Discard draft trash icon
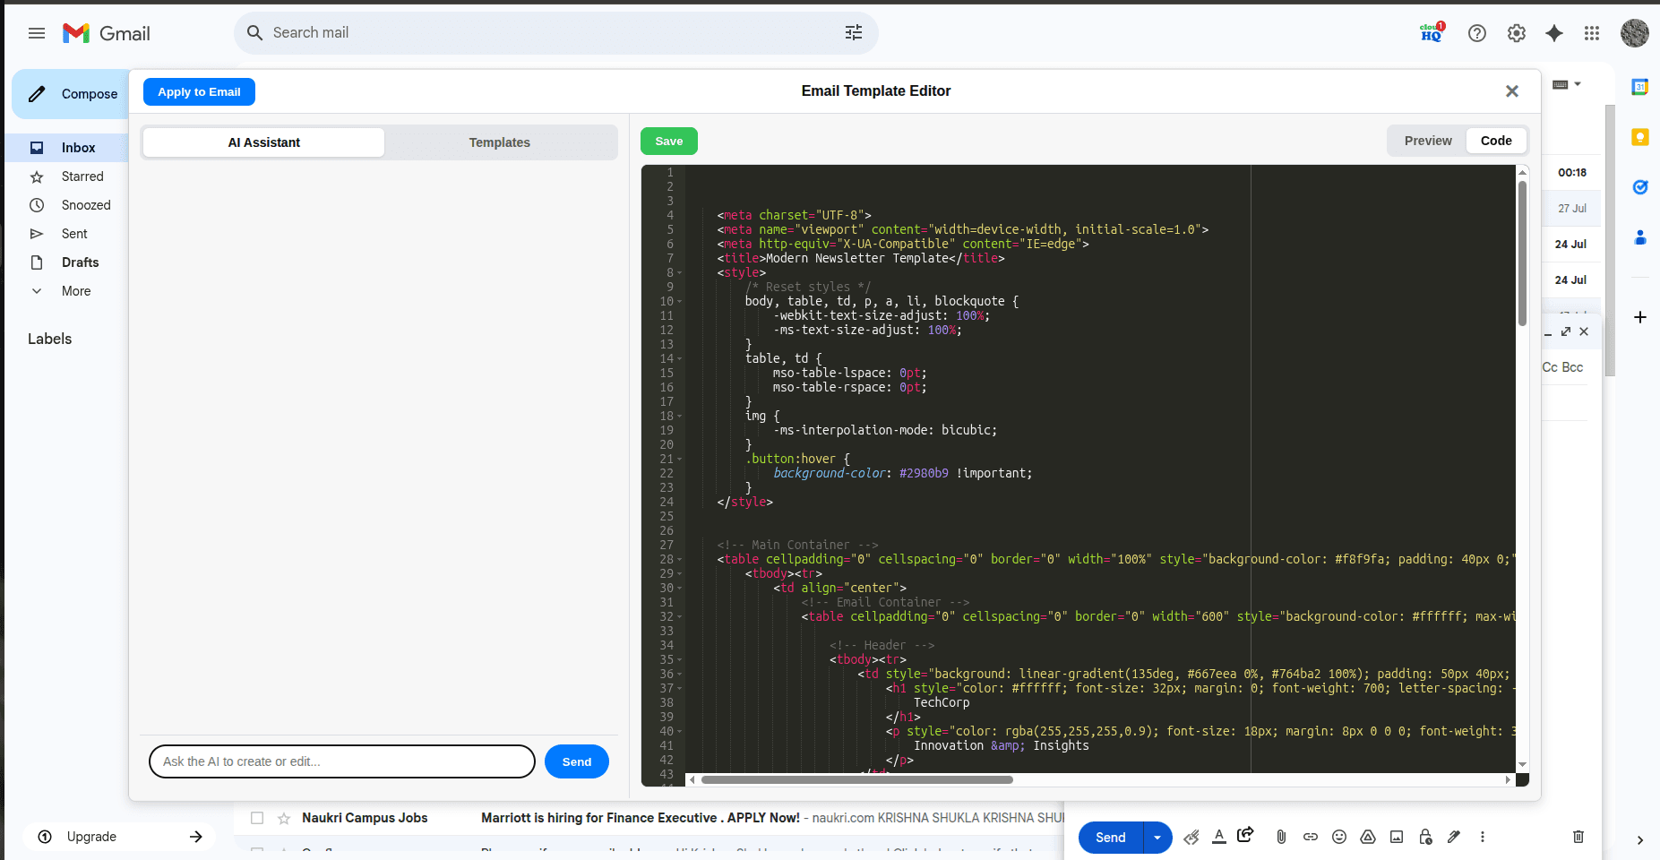 point(1578,837)
